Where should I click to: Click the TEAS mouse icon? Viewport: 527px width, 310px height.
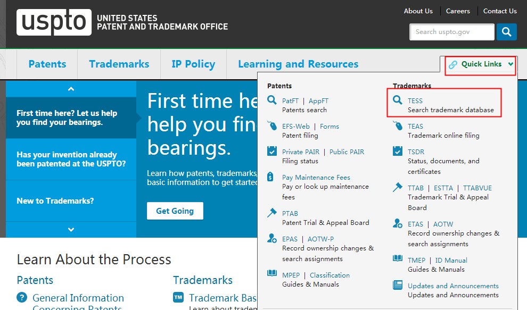click(x=398, y=125)
